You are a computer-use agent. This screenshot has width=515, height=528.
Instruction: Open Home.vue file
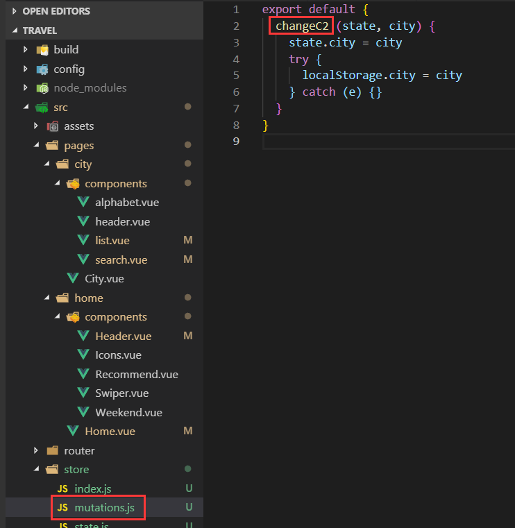coord(110,431)
